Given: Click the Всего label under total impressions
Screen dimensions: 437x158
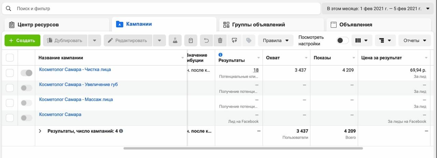Looking at the screenshot, I should [350, 138].
